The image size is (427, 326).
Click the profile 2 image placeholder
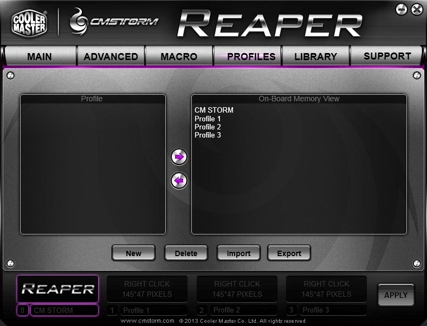click(x=237, y=289)
